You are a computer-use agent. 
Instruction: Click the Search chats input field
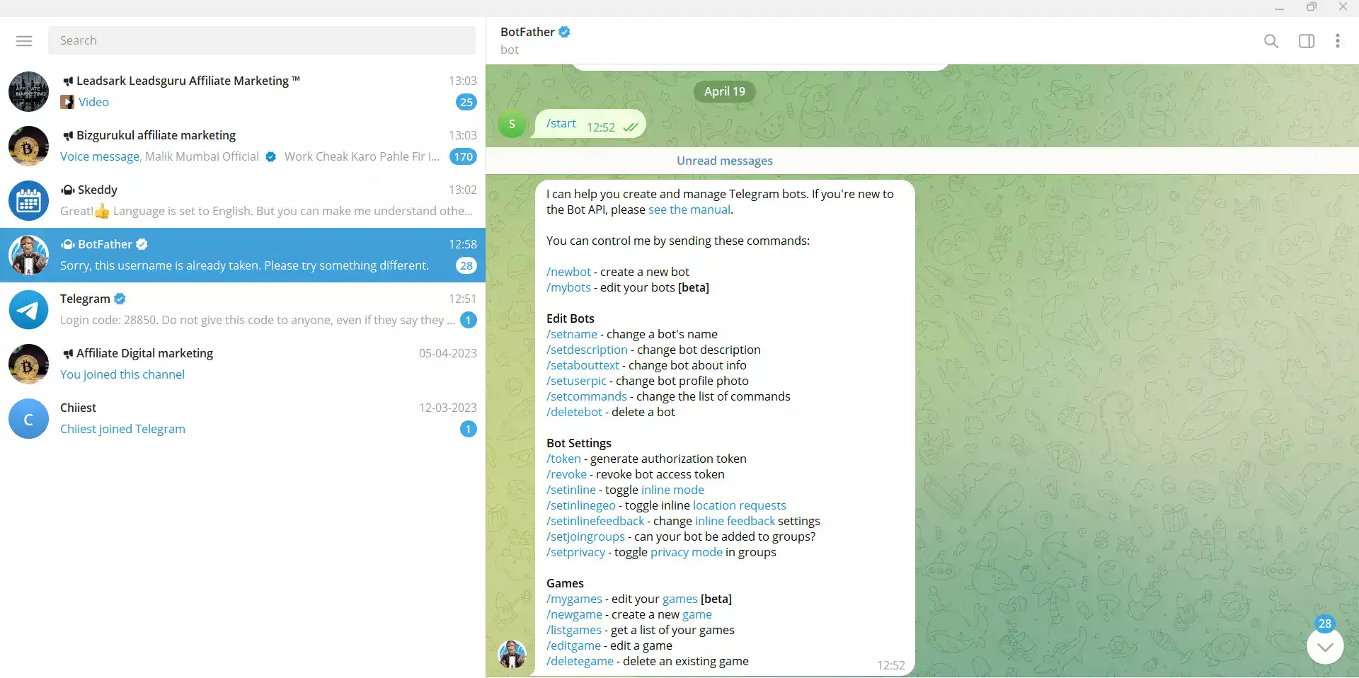[262, 40]
